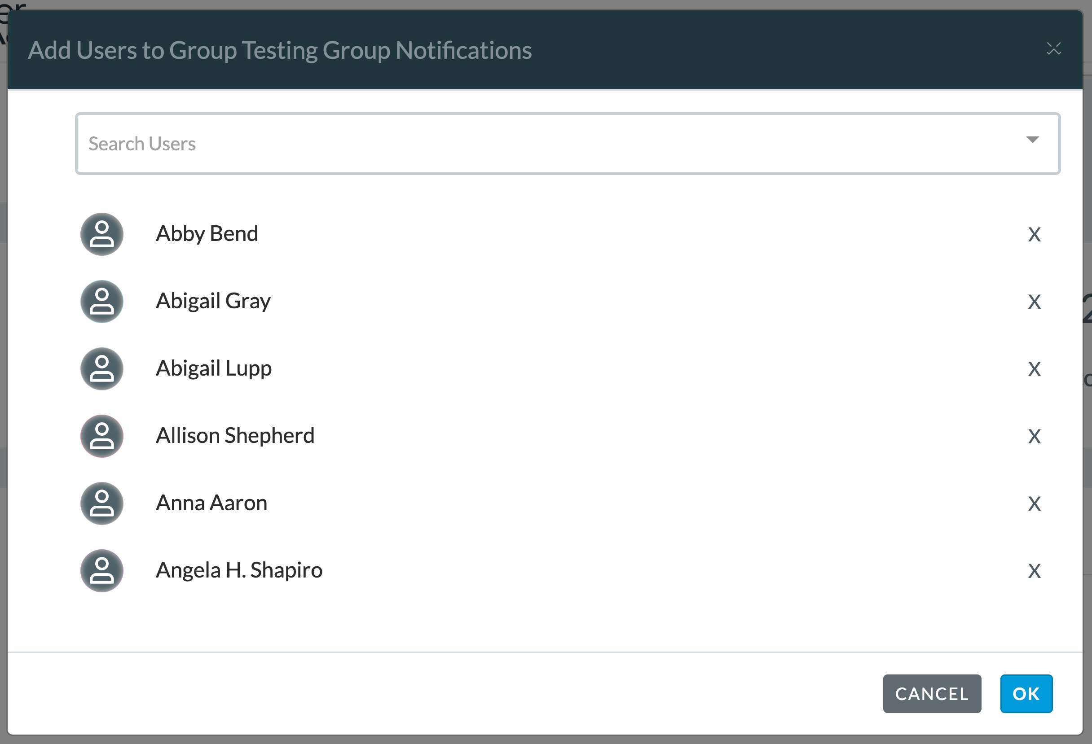Remove Abigail Lupp using her X
Image resolution: width=1092 pixels, height=744 pixels.
(1034, 369)
